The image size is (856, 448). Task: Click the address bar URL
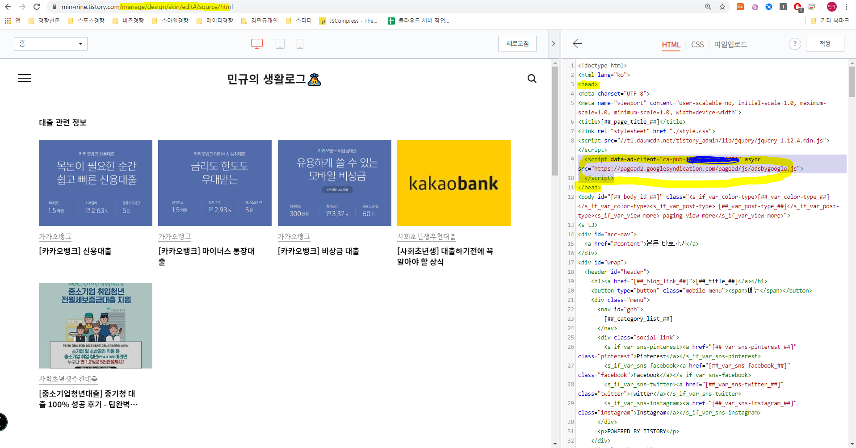point(147,7)
